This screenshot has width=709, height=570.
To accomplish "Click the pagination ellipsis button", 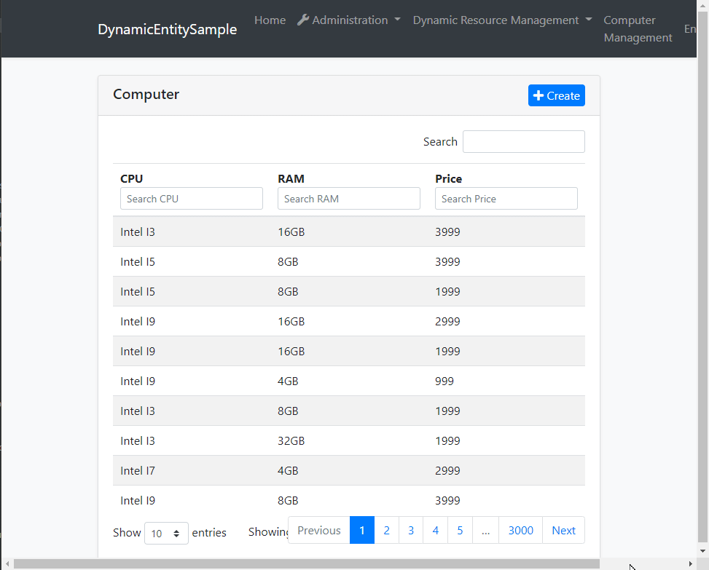I will 485,530.
